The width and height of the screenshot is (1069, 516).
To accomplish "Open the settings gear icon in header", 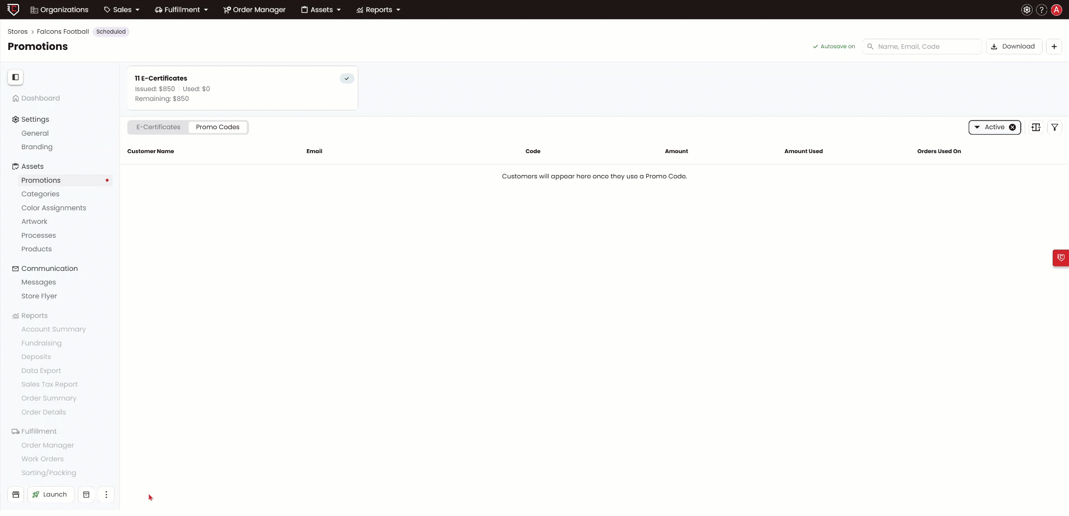I will 1026,10.
